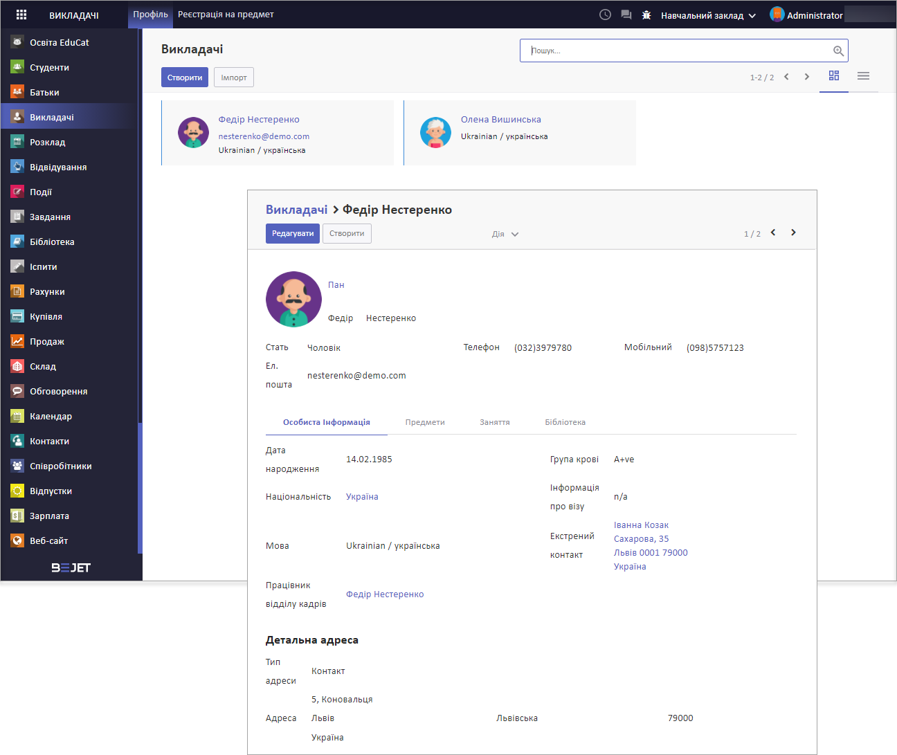897x755 pixels.
Task: Click the Редагувати button
Action: point(293,233)
